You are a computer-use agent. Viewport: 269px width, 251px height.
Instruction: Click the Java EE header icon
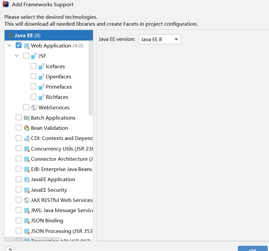pyautogui.click(x=11, y=36)
